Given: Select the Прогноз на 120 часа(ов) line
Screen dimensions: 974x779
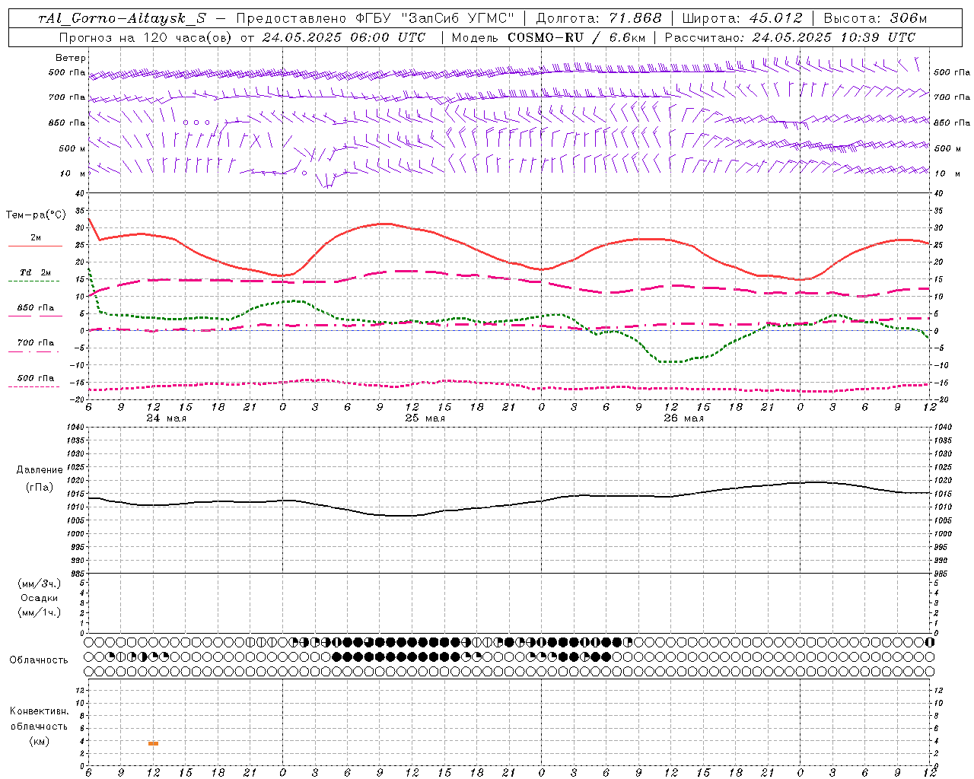Looking at the screenshot, I should click(x=242, y=37).
